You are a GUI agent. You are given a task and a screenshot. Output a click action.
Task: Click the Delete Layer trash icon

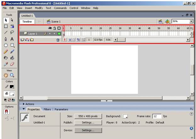click(x=58, y=40)
